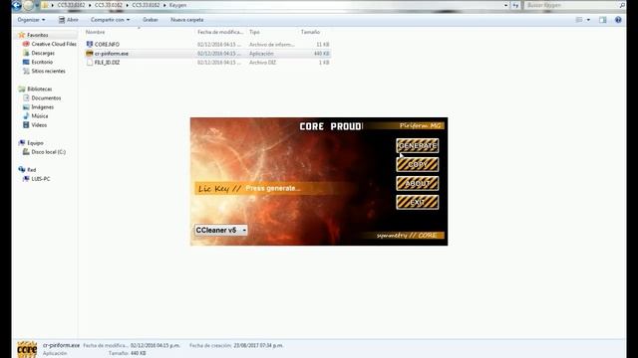
Task: Click the GENERATE button in the keygen
Action: pos(417,145)
